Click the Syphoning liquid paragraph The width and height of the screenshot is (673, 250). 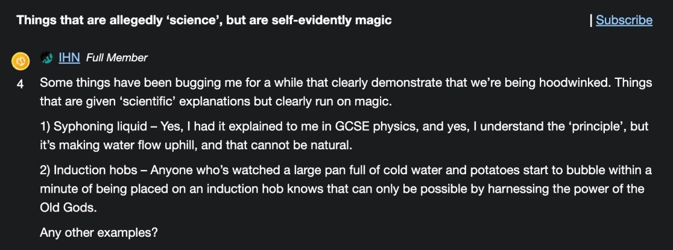(x=346, y=137)
